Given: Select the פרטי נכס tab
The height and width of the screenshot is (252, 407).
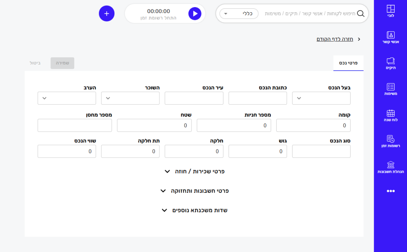Looking at the screenshot, I should [348, 63].
